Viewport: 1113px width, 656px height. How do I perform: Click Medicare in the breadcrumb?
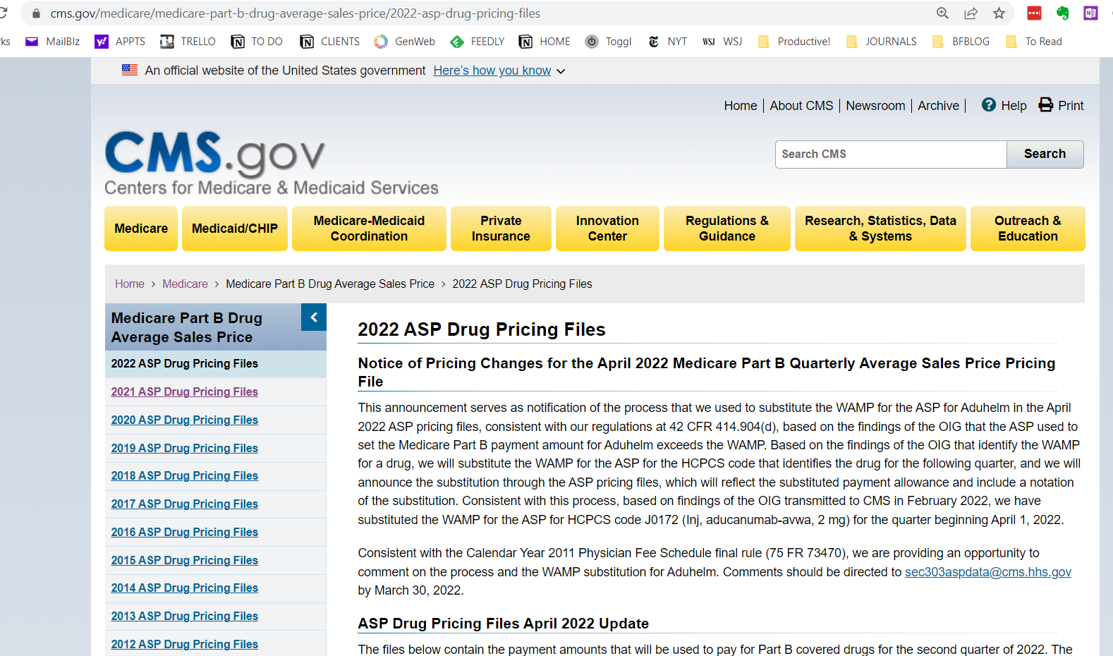[x=185, y=284]
